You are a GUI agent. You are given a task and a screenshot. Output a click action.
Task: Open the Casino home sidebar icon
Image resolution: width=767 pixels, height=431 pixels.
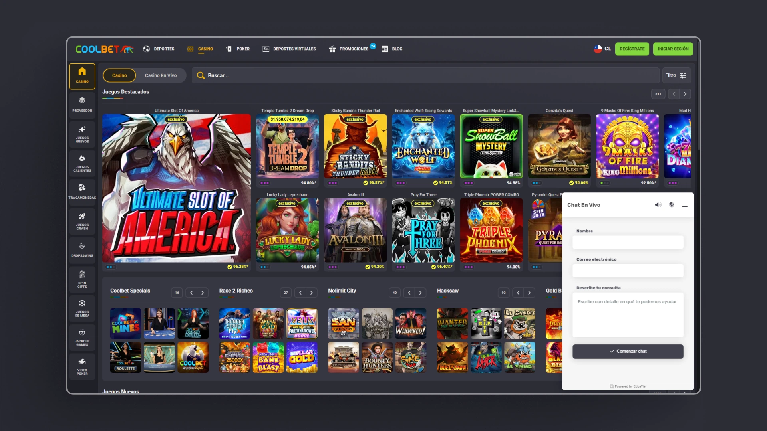pyautogui.click(x=82, y=76)
